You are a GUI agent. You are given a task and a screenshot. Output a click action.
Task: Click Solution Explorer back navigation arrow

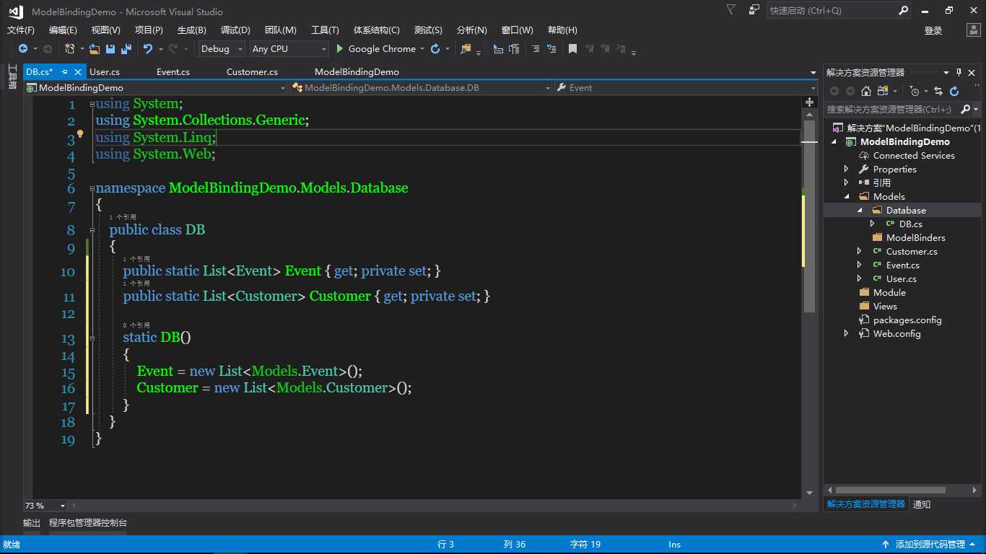(834, 91)
